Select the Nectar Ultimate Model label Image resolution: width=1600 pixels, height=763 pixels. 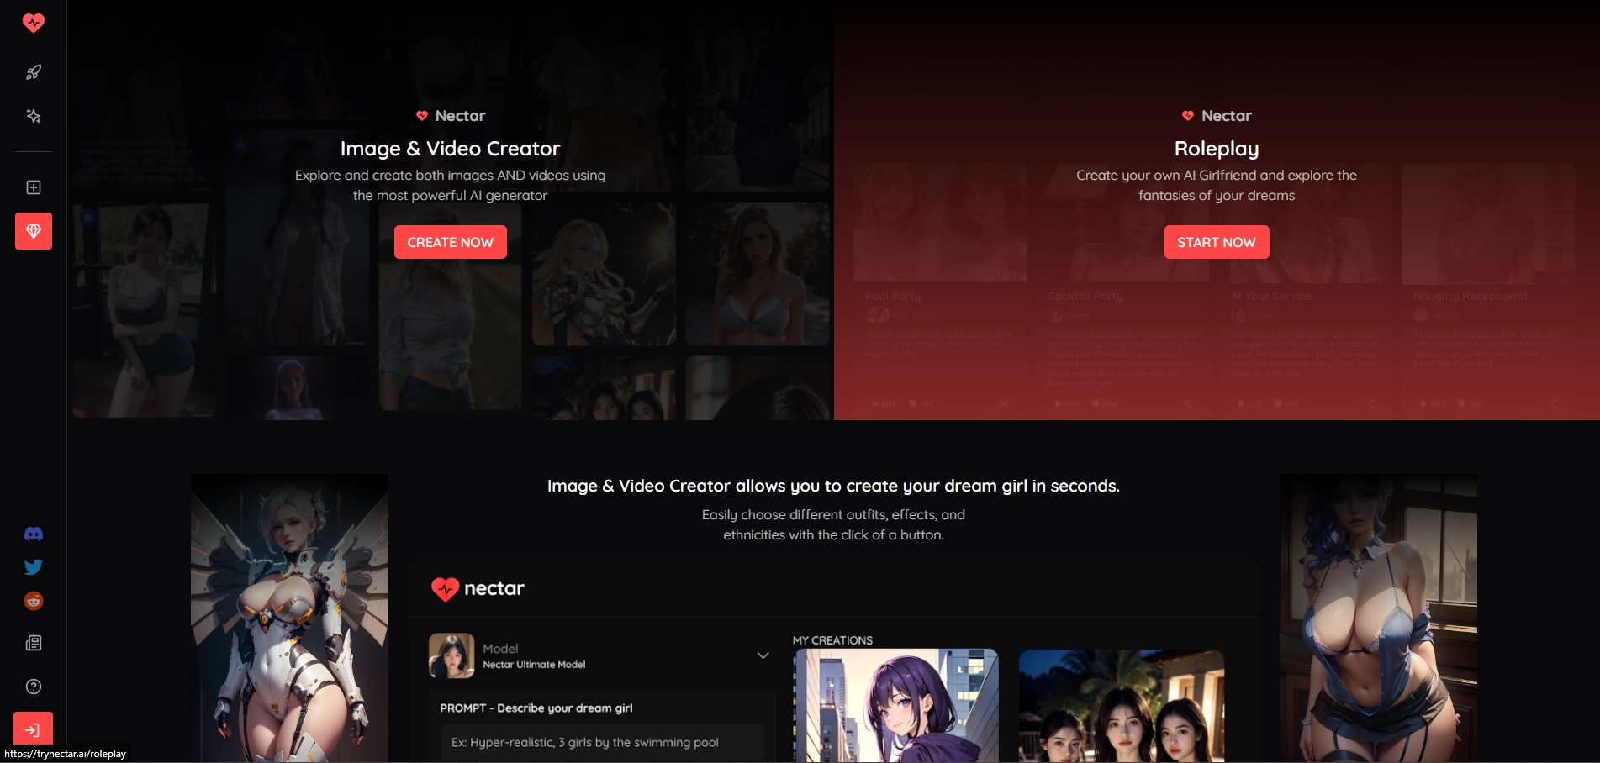point(534,665)
